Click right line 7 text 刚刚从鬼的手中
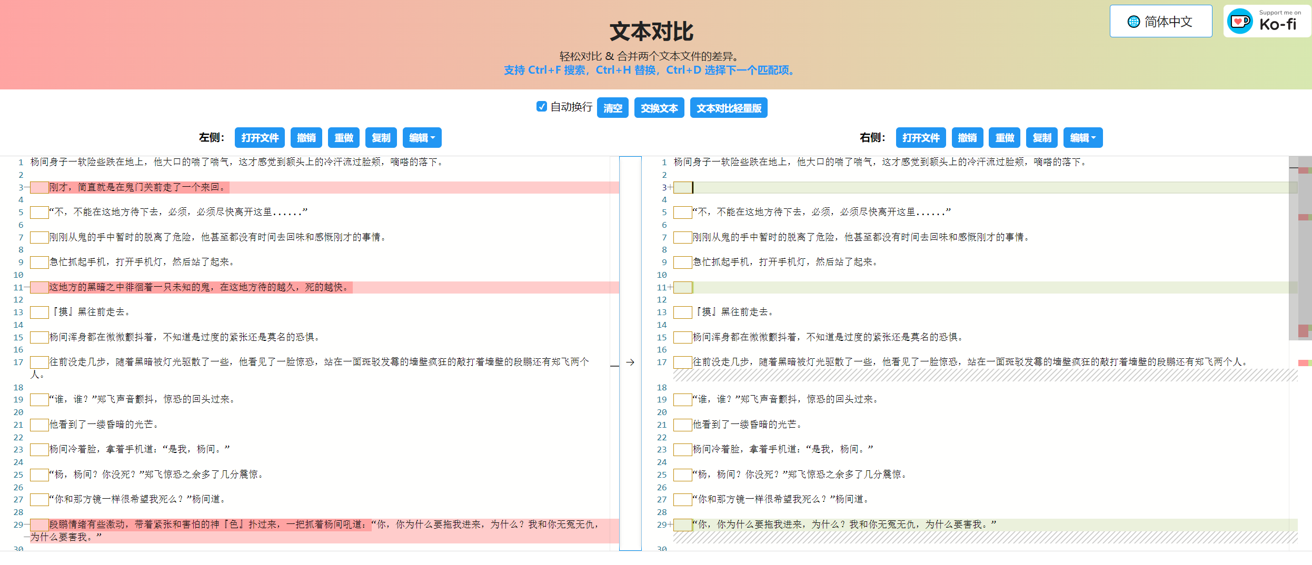This screenshot has height=565, width=1312. click(726, 237)
